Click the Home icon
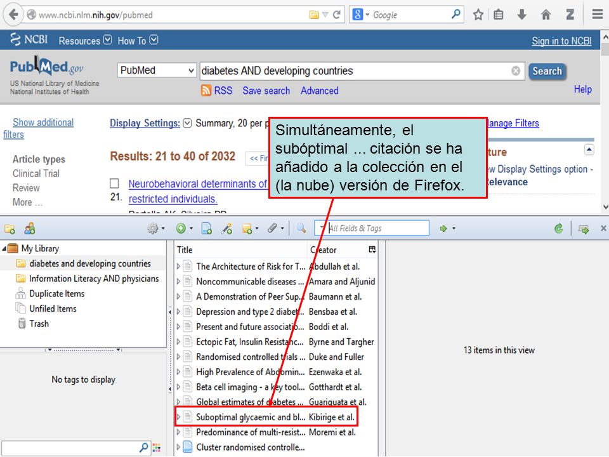The image size is (609, 457). (546, 15)
